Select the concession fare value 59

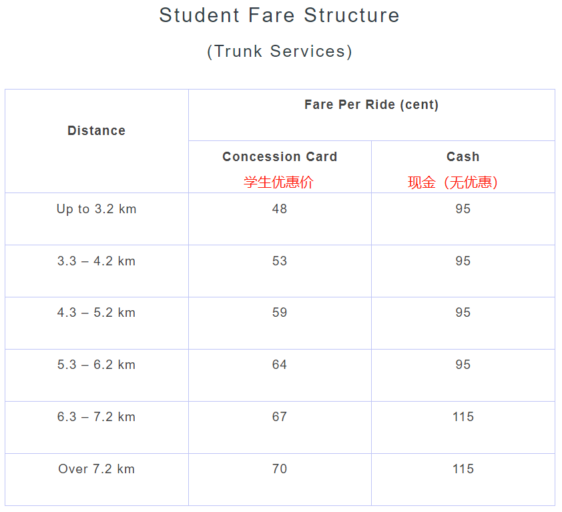pyautogui.click(x=280, y=313)
